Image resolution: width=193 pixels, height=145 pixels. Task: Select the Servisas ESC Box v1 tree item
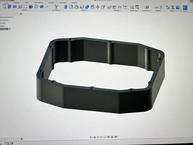click(x=6, y=17)
